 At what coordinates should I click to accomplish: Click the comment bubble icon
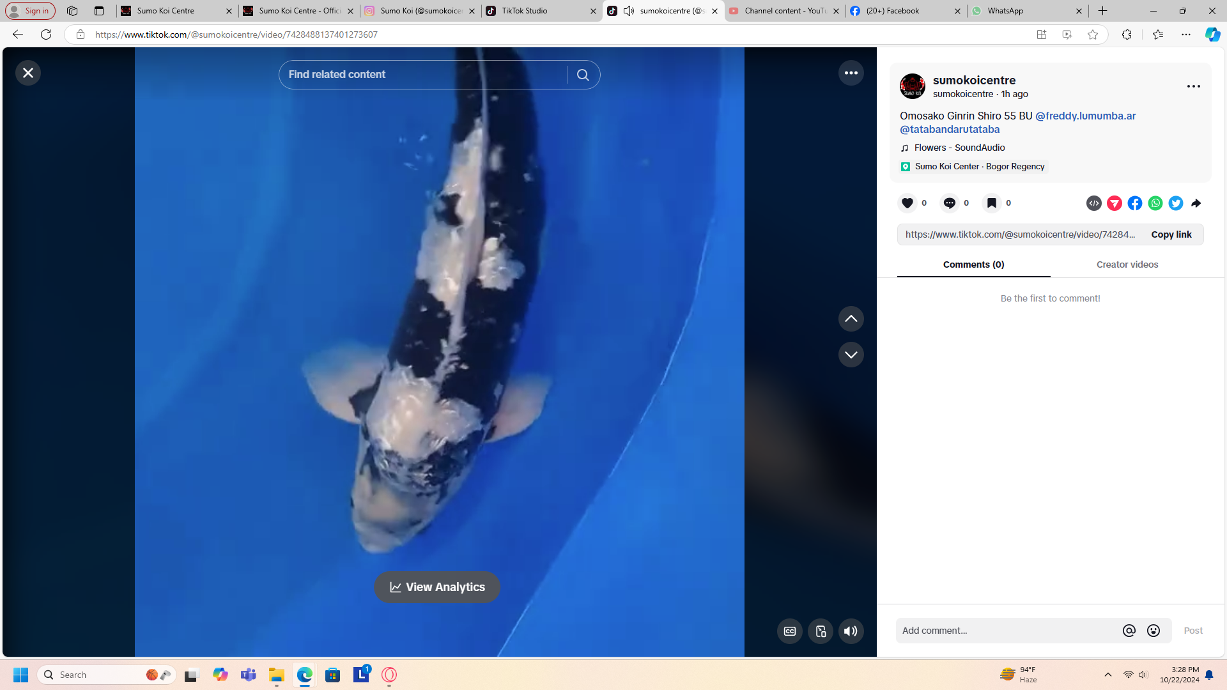point(949,203)
